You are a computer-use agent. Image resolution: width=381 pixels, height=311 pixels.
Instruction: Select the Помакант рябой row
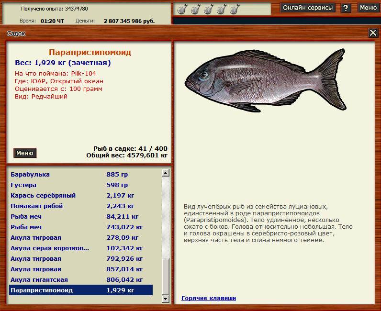[81, 206]
